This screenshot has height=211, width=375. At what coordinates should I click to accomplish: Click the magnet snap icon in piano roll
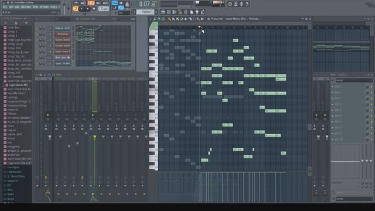[159, 19]
